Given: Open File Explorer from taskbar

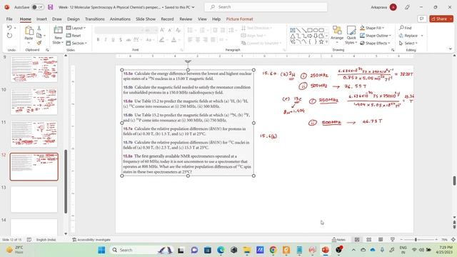Looking at the screenshot, I should pos(247,250).
